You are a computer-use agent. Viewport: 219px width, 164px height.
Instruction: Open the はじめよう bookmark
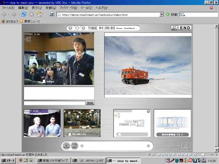click(x=10, y=21)
